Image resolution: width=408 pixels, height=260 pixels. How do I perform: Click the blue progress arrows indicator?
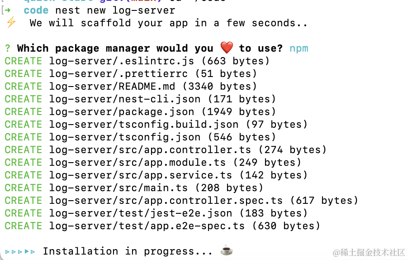[20, 251]
